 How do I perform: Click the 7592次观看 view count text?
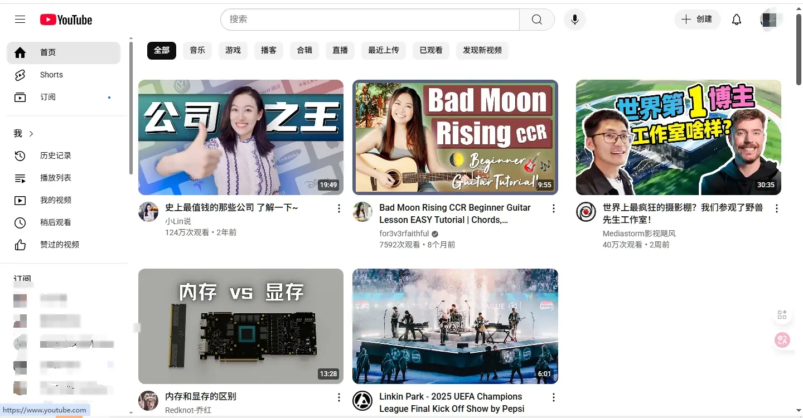pos(399,245)
